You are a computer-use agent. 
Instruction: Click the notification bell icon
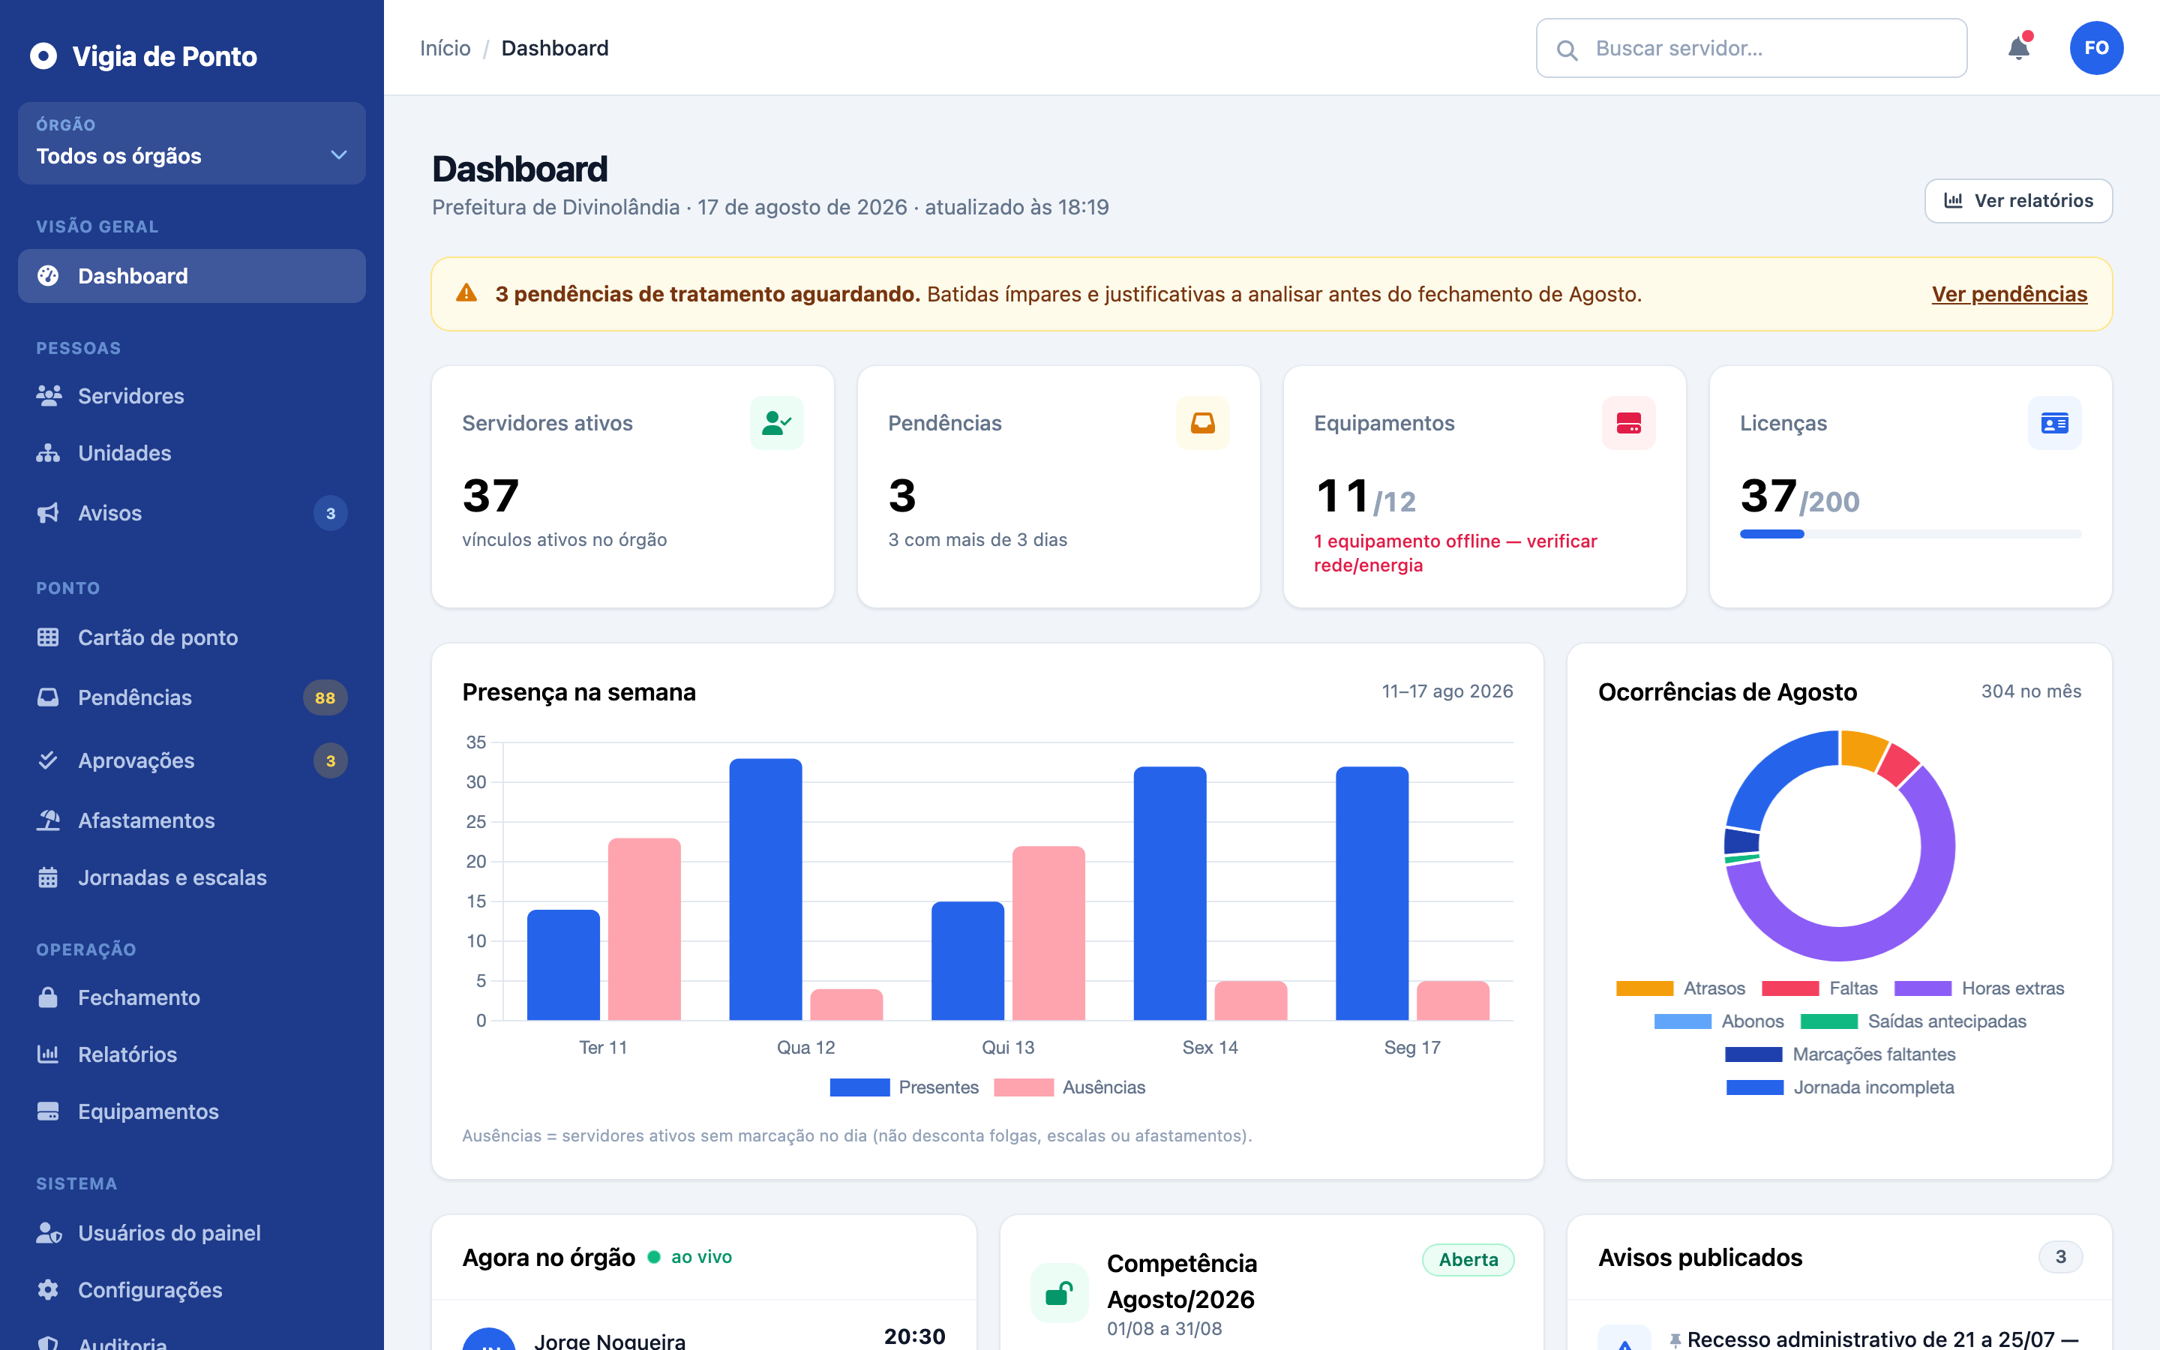pos(2018,48)
